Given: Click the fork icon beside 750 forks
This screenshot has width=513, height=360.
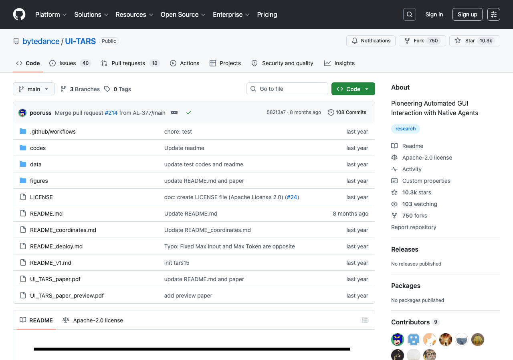Looking at the screenshot, I should tap(394, 216).
